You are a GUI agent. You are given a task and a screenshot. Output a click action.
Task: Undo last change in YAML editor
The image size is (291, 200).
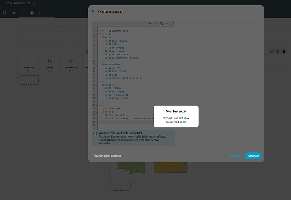tap(151, 24)
